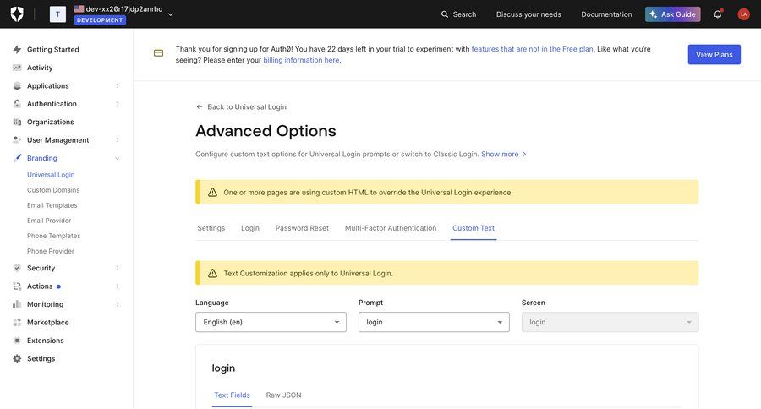Click the Marketplace grid icon
Viewport: 761px width, 409px height.
coord(17,322)
